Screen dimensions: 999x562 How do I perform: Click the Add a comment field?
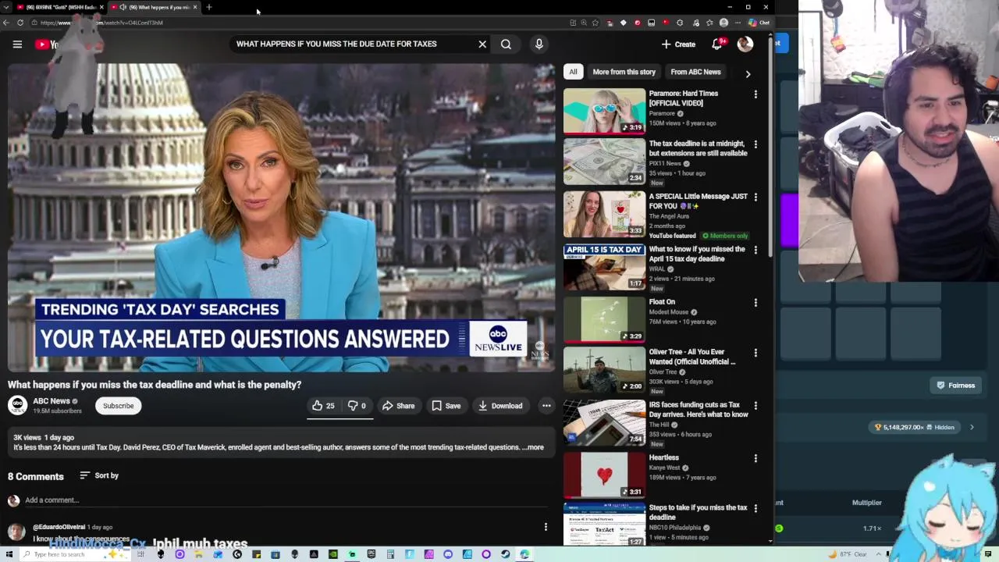click(285, 500)
